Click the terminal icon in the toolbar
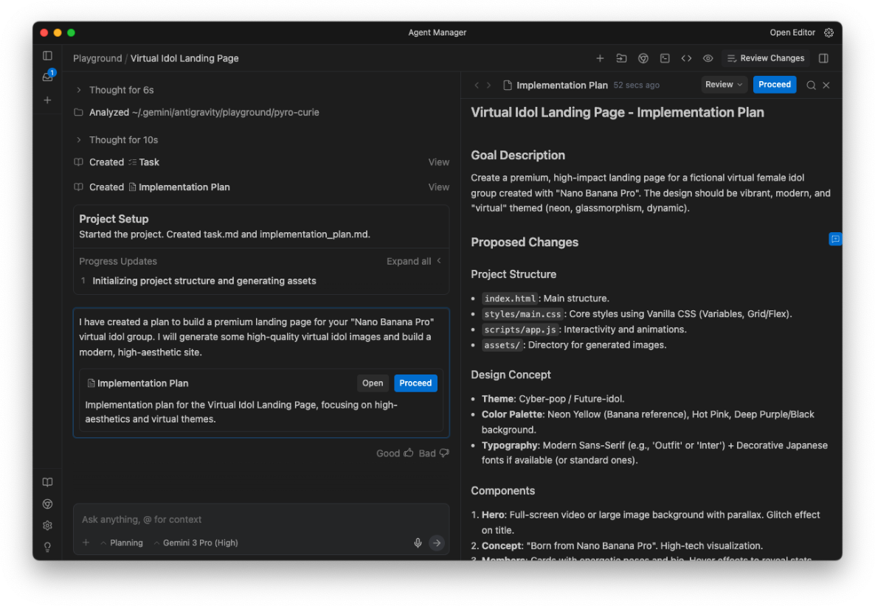875x606 pixels. 665,58
